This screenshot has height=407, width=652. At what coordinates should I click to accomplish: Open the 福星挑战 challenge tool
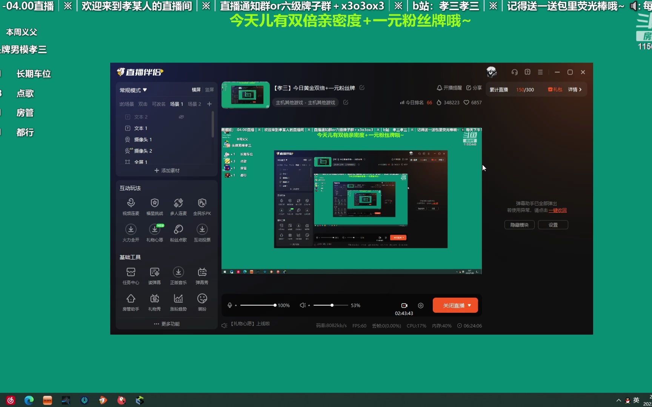click(155, 207)
